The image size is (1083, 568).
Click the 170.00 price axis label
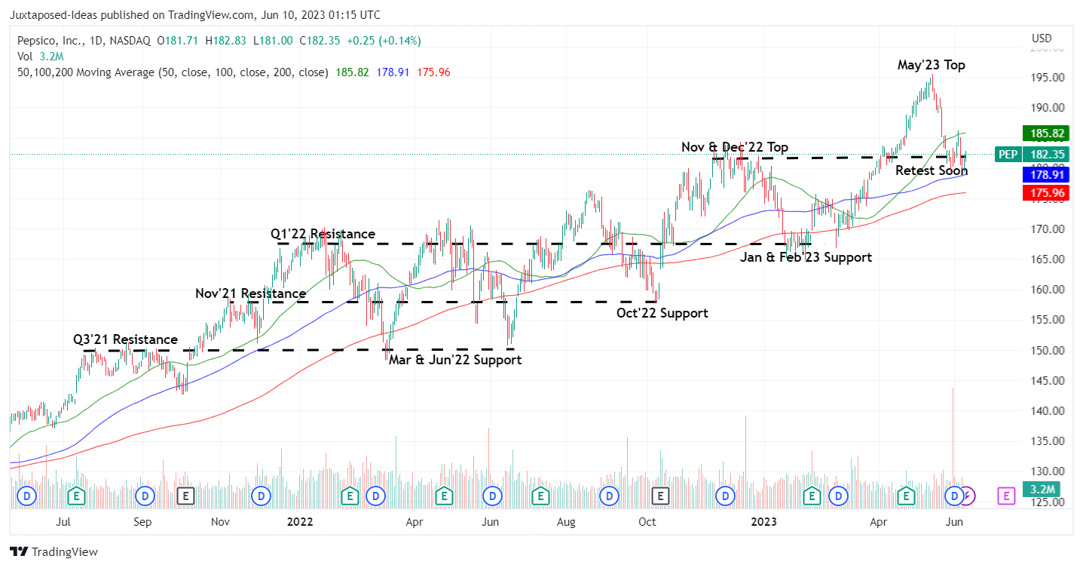pos(1048,229)
